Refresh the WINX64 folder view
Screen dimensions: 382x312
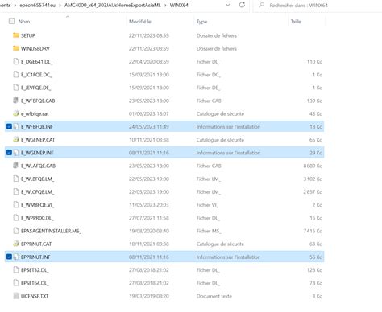[x=242, y=5]
